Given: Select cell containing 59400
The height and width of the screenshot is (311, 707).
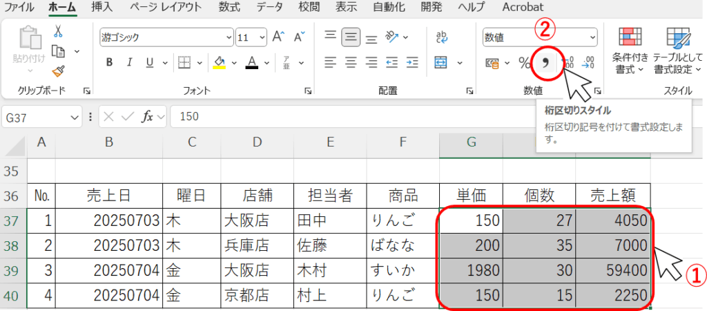Looking at the screenshot, I should (612, 270).
